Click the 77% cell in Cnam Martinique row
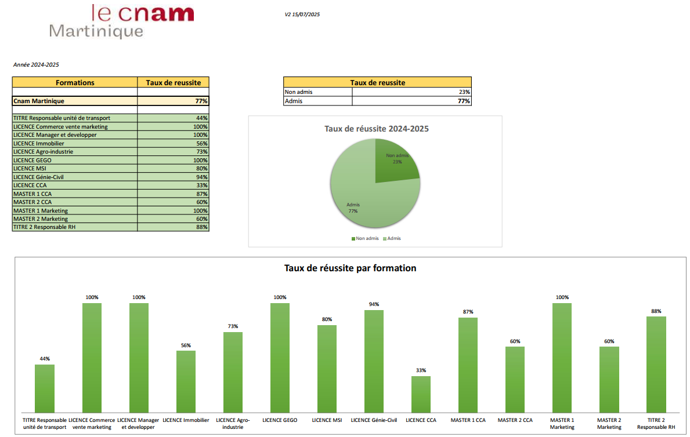690x437 pixels. pyautogui.click(x=174, y=101)
